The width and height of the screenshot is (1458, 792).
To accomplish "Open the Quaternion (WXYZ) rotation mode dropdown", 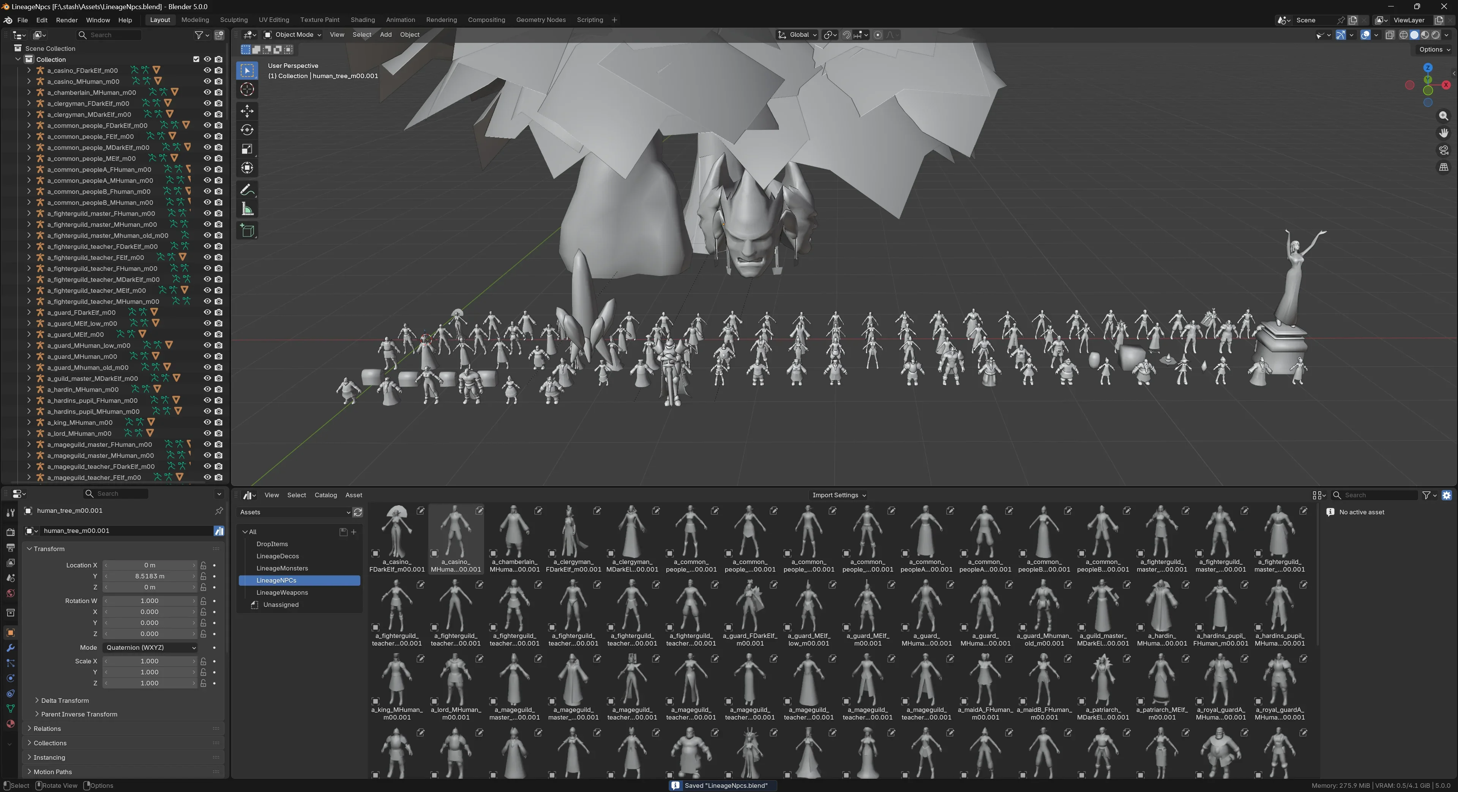I will point(151,648).
